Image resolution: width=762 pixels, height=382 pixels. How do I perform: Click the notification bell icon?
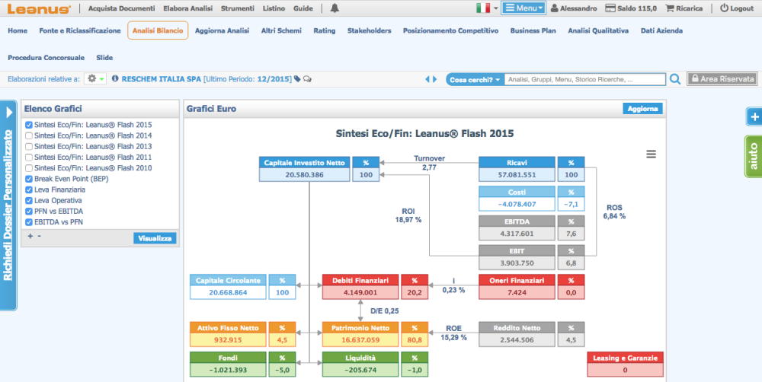point(335,8)
